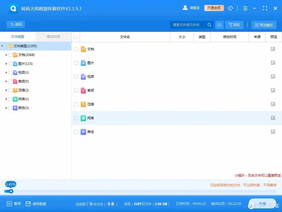Click the 网络 folder icon in file list
The height and width of the screenshot is (212, 282).
point(83,118)
